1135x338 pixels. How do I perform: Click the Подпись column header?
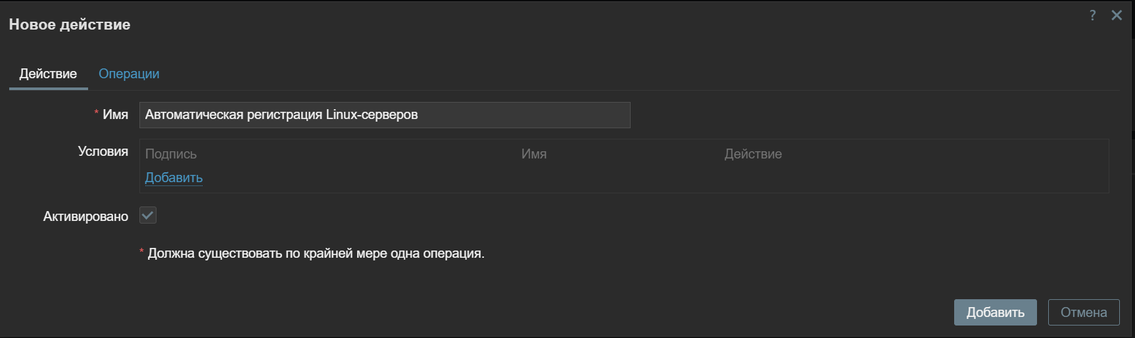[170, 154]
